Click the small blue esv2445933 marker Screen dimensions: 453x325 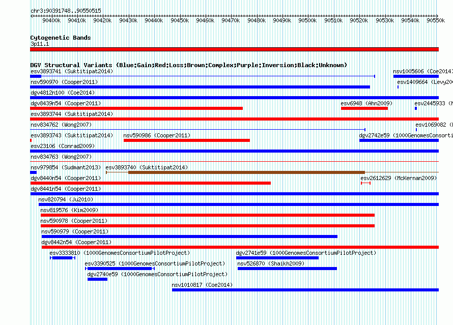click(x=416, y=108)
